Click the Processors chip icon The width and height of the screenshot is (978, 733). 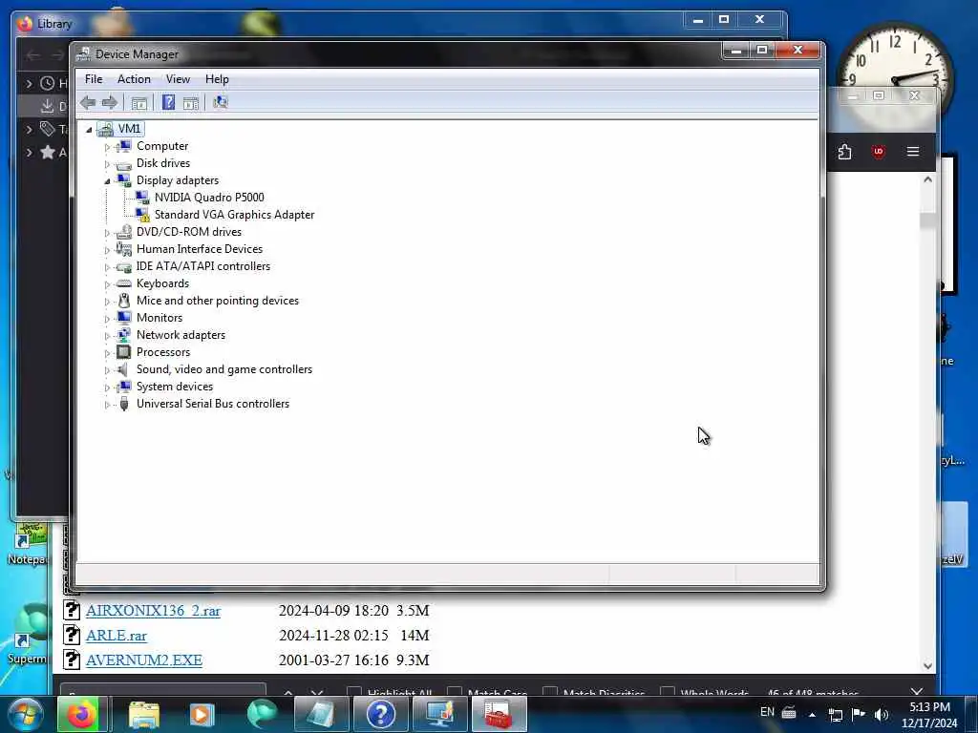point(124,352)
